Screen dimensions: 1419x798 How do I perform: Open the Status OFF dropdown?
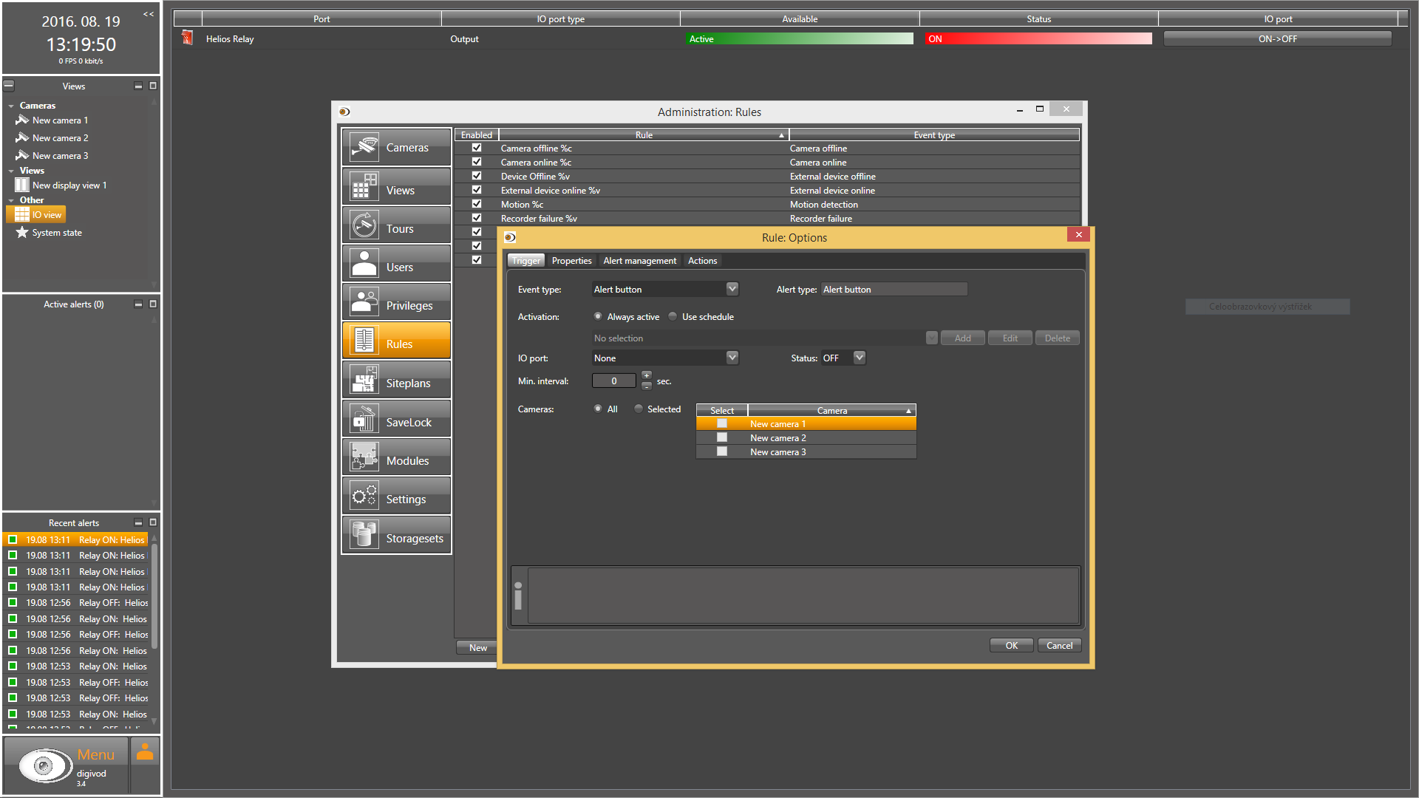tap(859, 358)
